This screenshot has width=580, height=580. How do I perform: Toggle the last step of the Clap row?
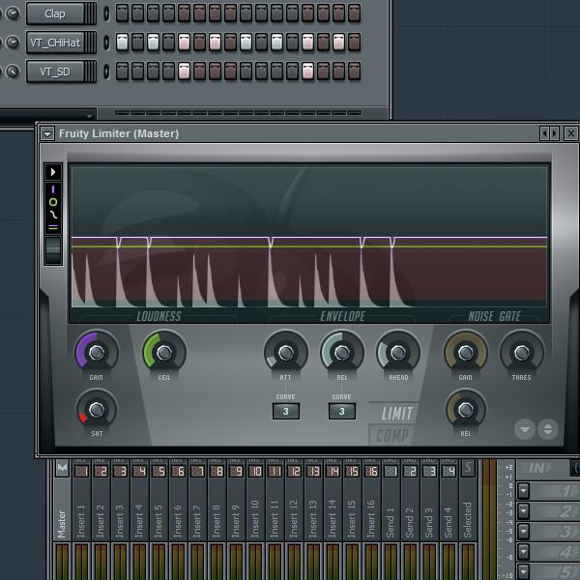click(355, 14)
